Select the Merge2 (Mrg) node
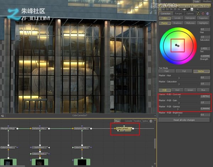This screenshot has width=213, height=167. click(x=8, y=129)
